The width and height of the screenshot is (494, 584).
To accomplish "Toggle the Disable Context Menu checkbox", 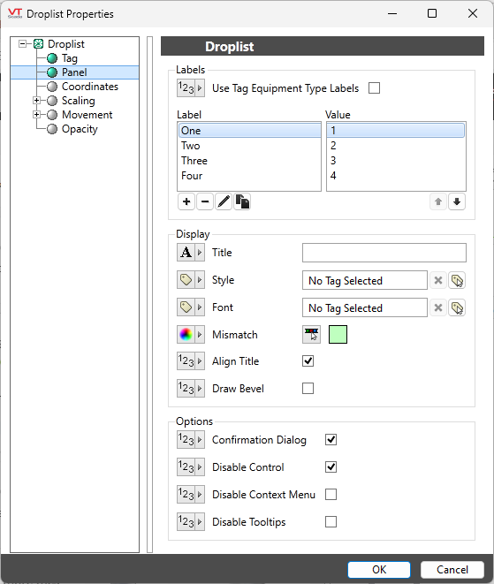I will pos(331,494).
